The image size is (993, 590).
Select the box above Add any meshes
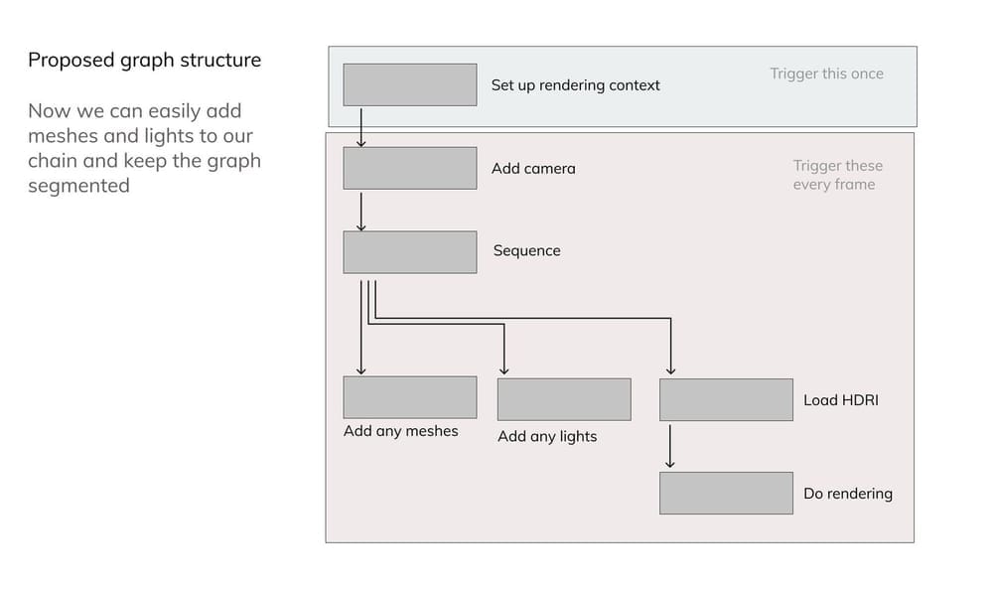point(409,397)
